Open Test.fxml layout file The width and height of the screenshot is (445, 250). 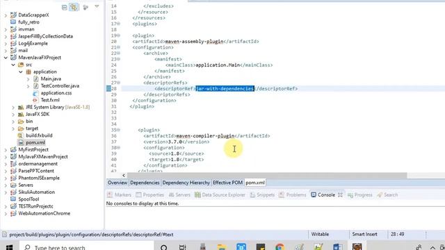(50, 100)
